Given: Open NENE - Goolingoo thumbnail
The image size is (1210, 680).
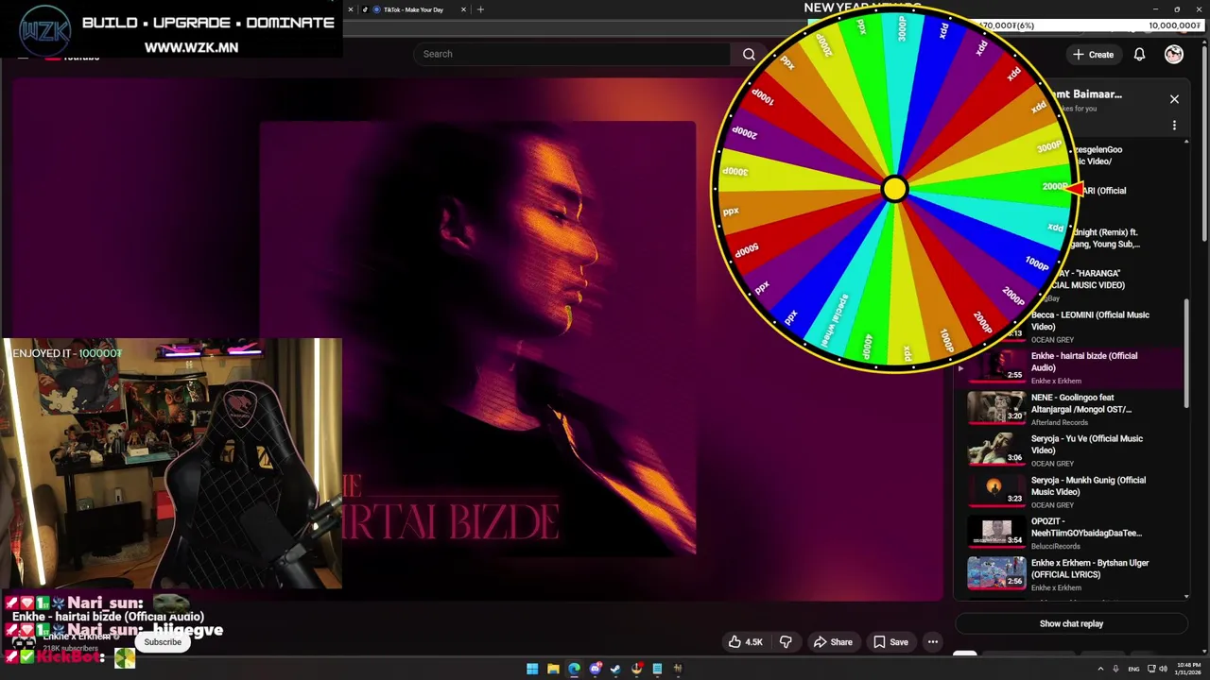Looking at the screenshot, I should click(x=995, y=408).
